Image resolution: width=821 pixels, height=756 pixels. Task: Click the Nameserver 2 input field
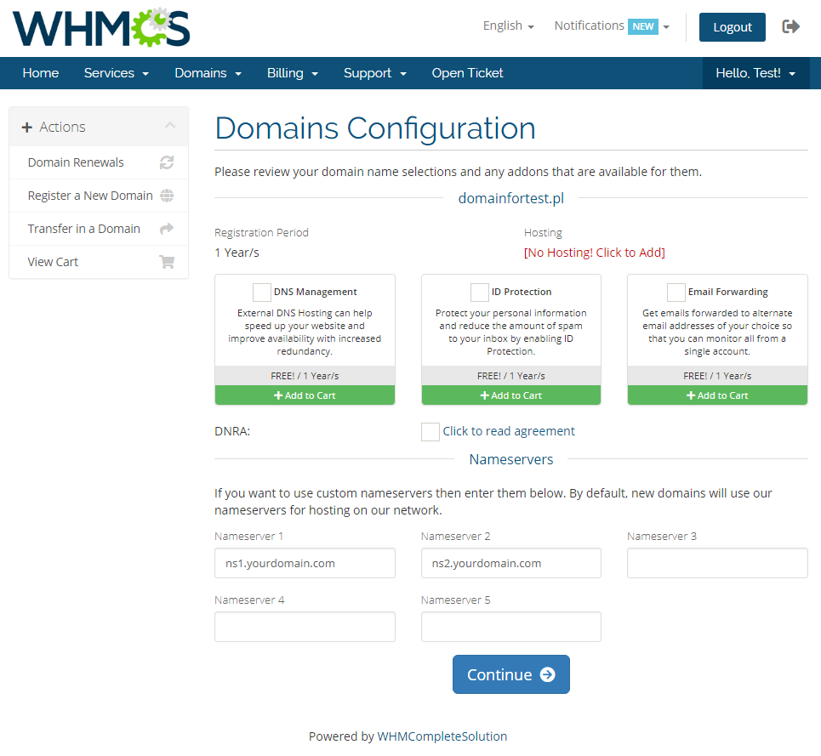pos(511,563)
